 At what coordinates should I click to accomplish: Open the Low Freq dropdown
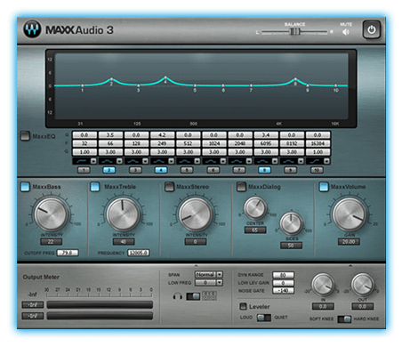pyautogui.click(x=209, y=283)
